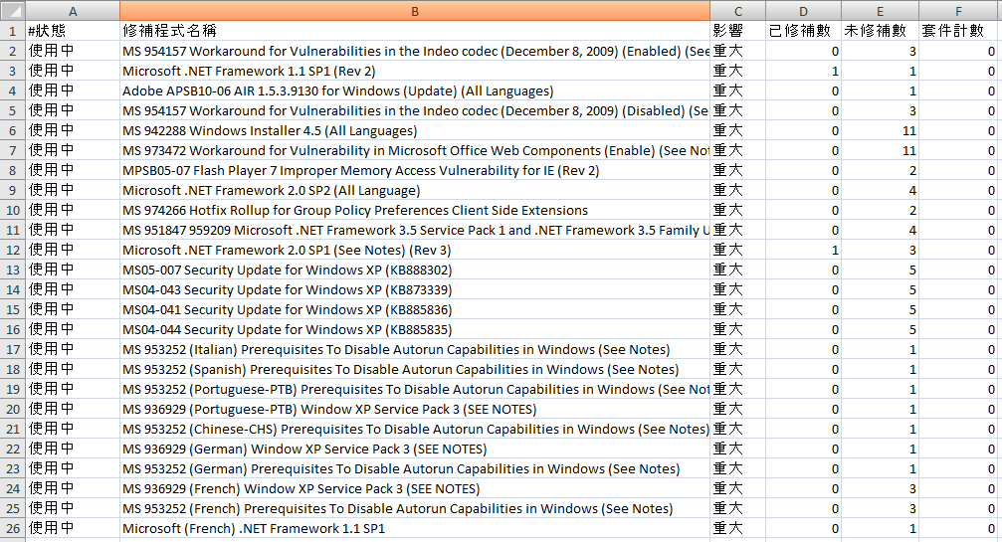This screenshot has height=542, width=1002.
Task: Click '重大' impact cell in row 3
Action: pos(738,71)
